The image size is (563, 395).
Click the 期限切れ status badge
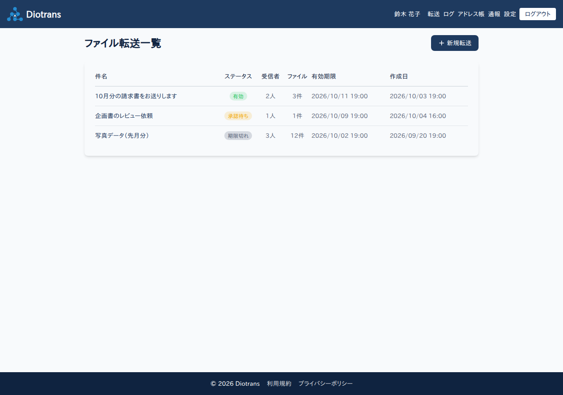[238, 136]
